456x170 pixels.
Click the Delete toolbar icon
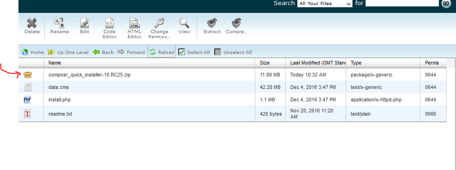tap(32, 23)
